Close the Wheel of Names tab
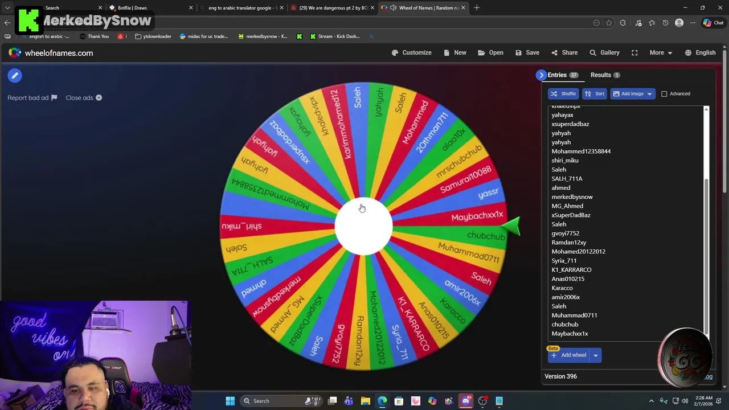 [x=463, y=8]
